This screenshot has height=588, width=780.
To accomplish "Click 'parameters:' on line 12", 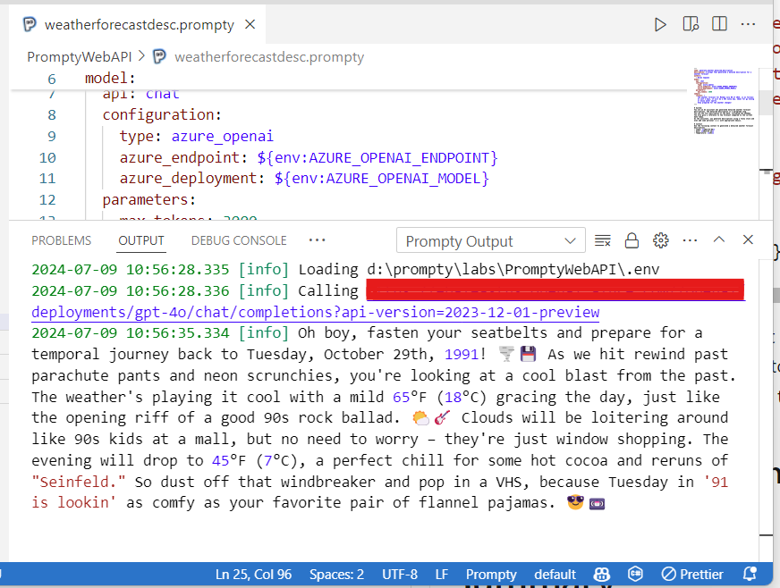I will [149, 200].
